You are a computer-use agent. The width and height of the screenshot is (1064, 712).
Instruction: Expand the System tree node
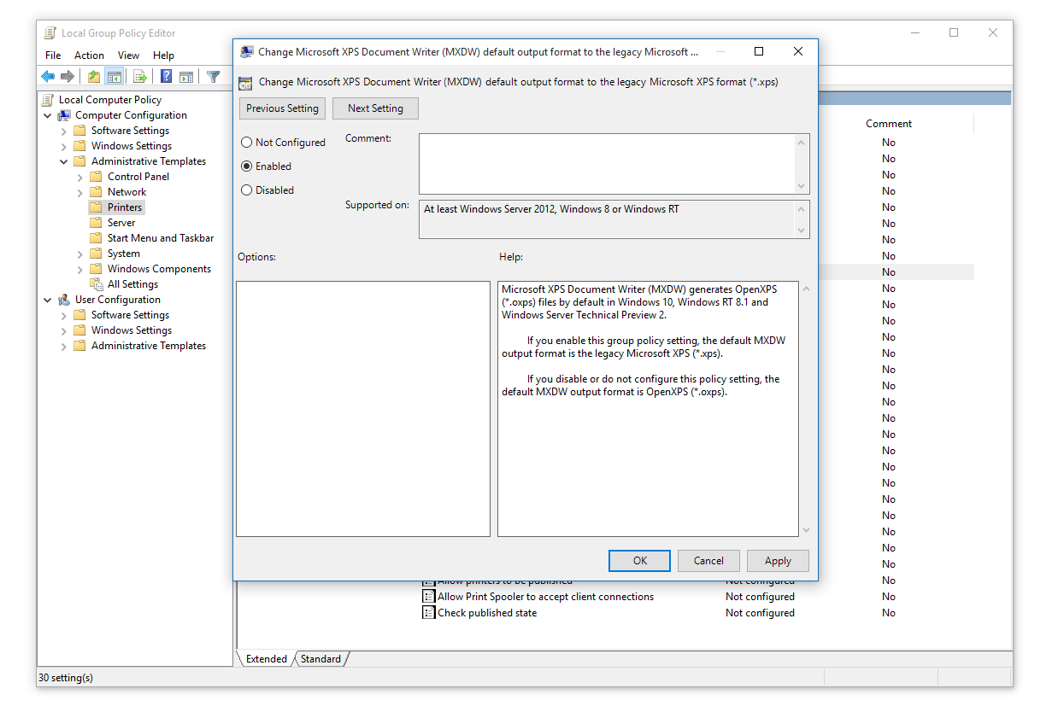pos(80,254)
